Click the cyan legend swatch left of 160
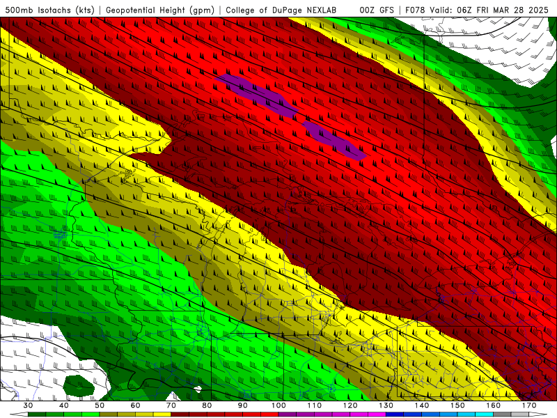This screenshot has width=557, height=418. [x=485, y=415]
